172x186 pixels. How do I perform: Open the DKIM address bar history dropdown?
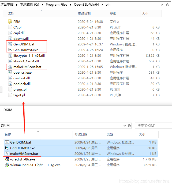tap(125, 126)
